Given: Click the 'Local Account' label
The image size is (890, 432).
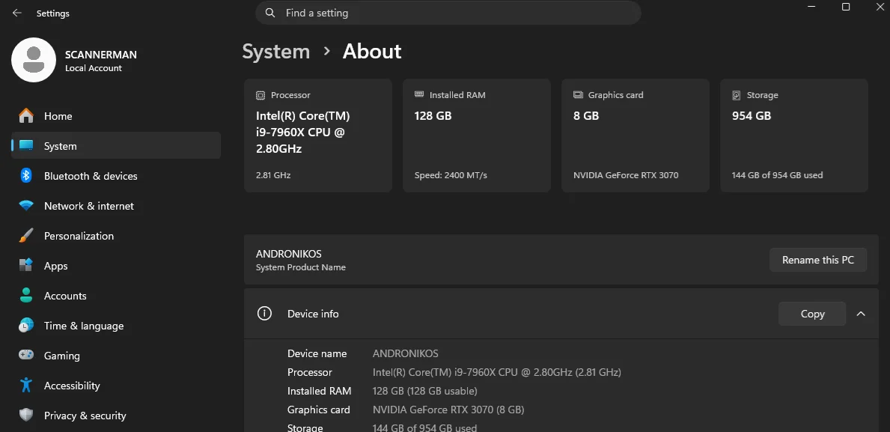Looking at the screenshot, I should (93, 68).
